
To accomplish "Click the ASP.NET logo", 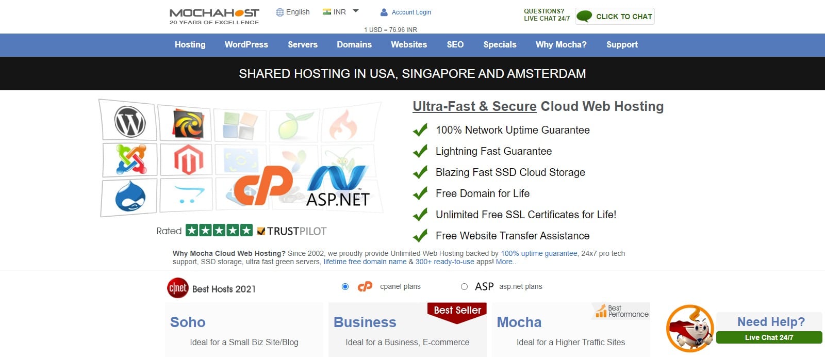I will [338, 186].
